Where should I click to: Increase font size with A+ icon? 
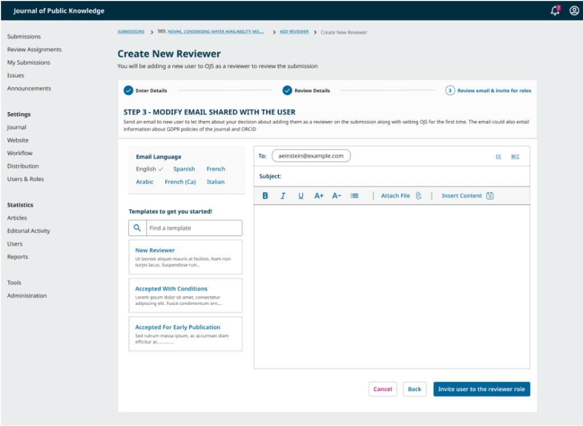pyautogui.click(x=319, y=196)
